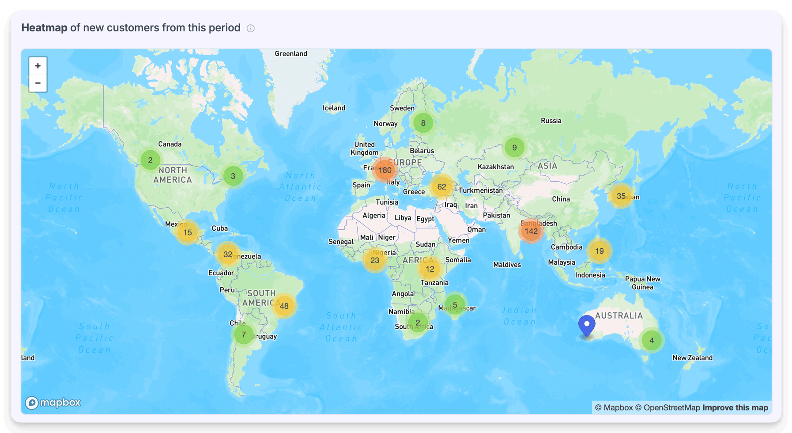The width and height of the screenshot is (792, 433).
Task: Select the 48 cluster in South America
Action: point(284,306)
